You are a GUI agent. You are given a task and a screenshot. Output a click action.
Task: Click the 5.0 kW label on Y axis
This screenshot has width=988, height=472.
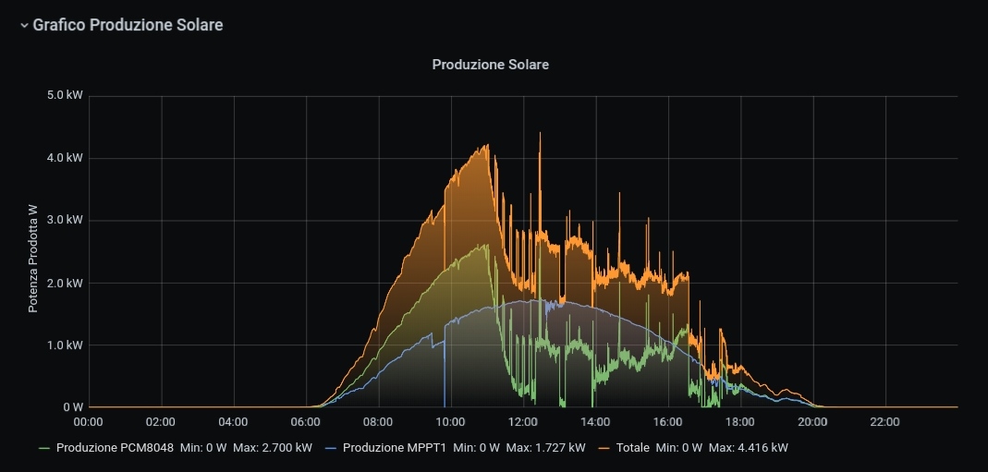tap(64, 95)
